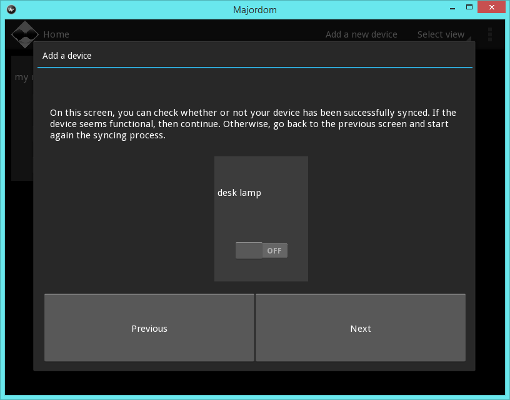Click the Majordom title bar
Image resolution: width=510 pixels, height=400 pixels.
pyautogui.click(x=255, y=9)
